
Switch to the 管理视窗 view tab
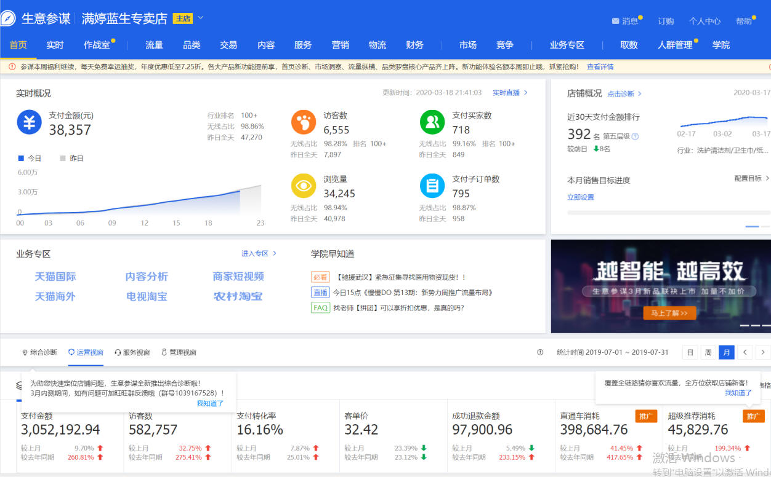(179, 352)
